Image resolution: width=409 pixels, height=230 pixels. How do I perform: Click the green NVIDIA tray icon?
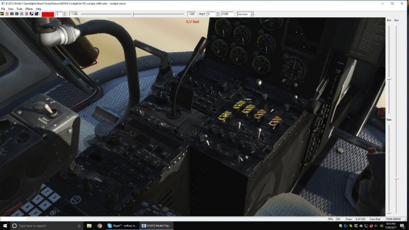point(381,226)
